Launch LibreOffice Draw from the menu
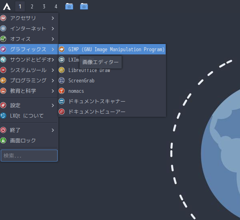Viewport: 240px width, 220px height. pyautogui.click(x=112, y=70)
